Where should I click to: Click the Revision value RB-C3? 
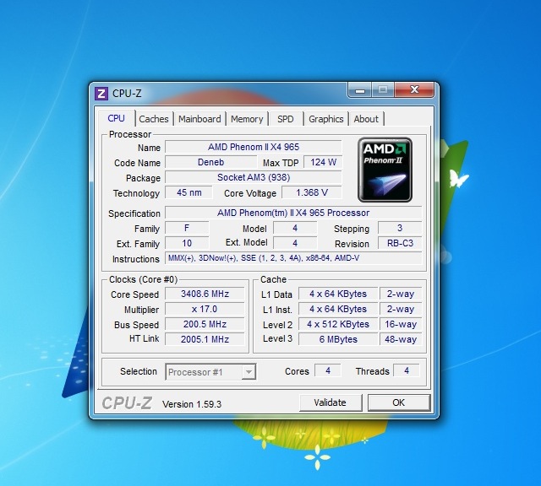tap(400, 243)
